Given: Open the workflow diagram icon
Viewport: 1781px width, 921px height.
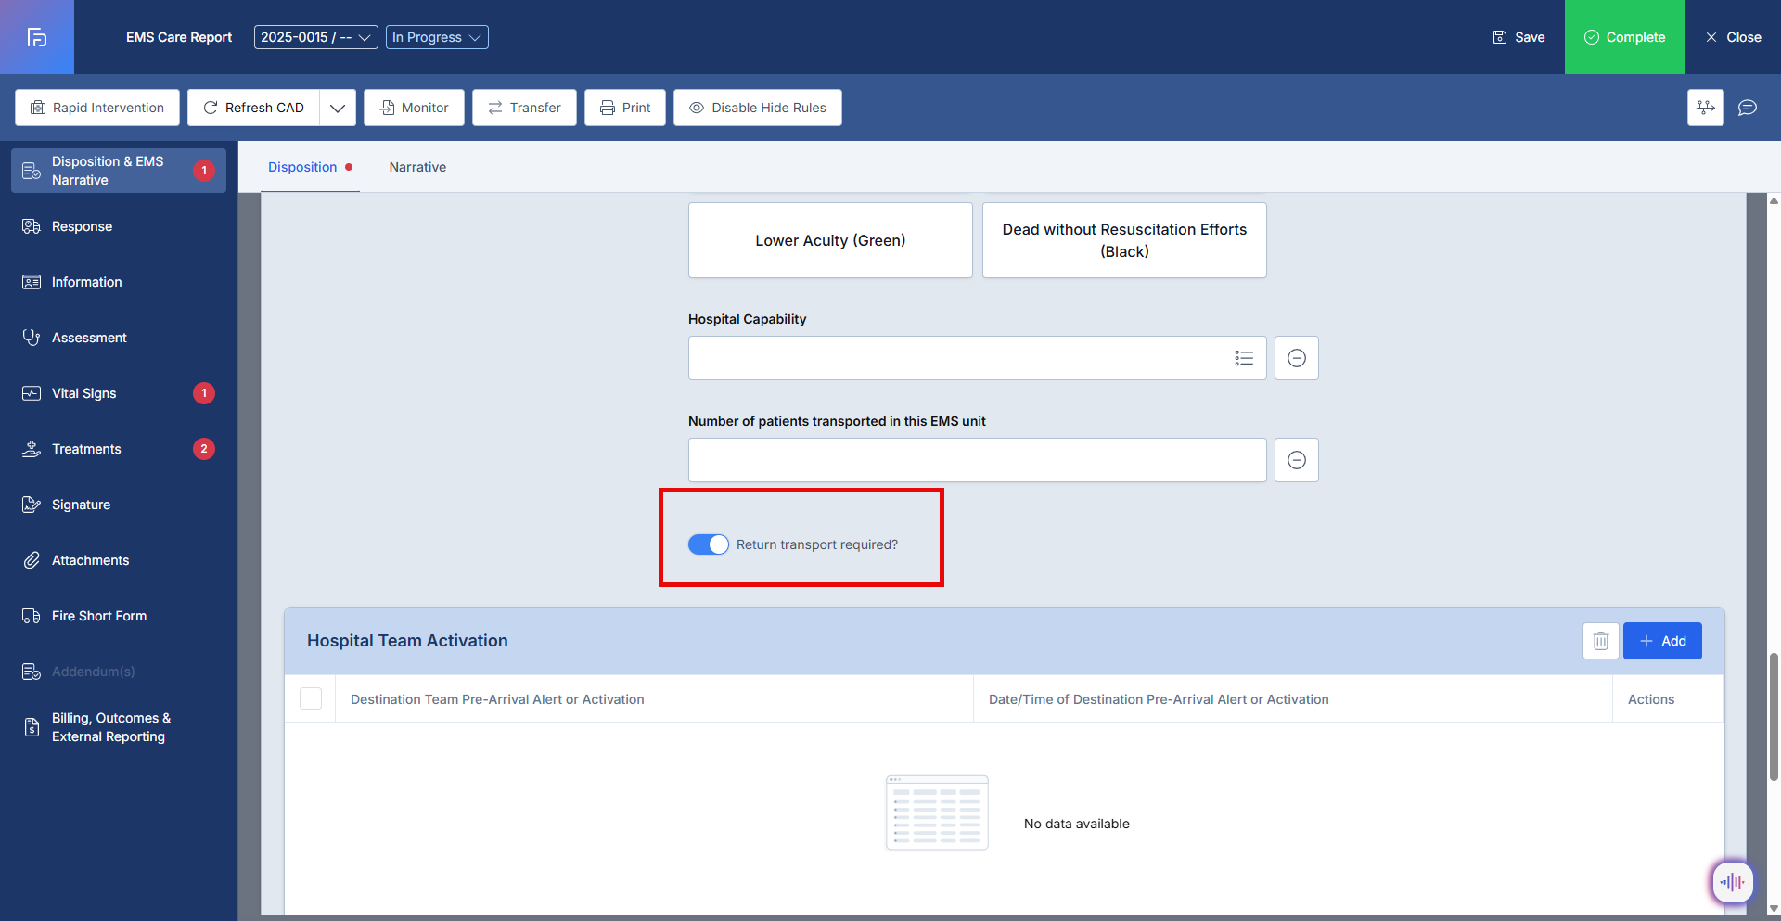Looking at the screenshot, I should coord(1706,108).
